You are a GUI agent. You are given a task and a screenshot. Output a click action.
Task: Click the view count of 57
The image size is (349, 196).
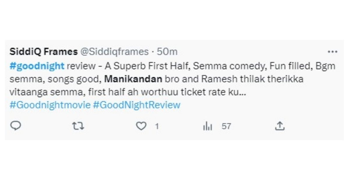[x=226, y=126]
